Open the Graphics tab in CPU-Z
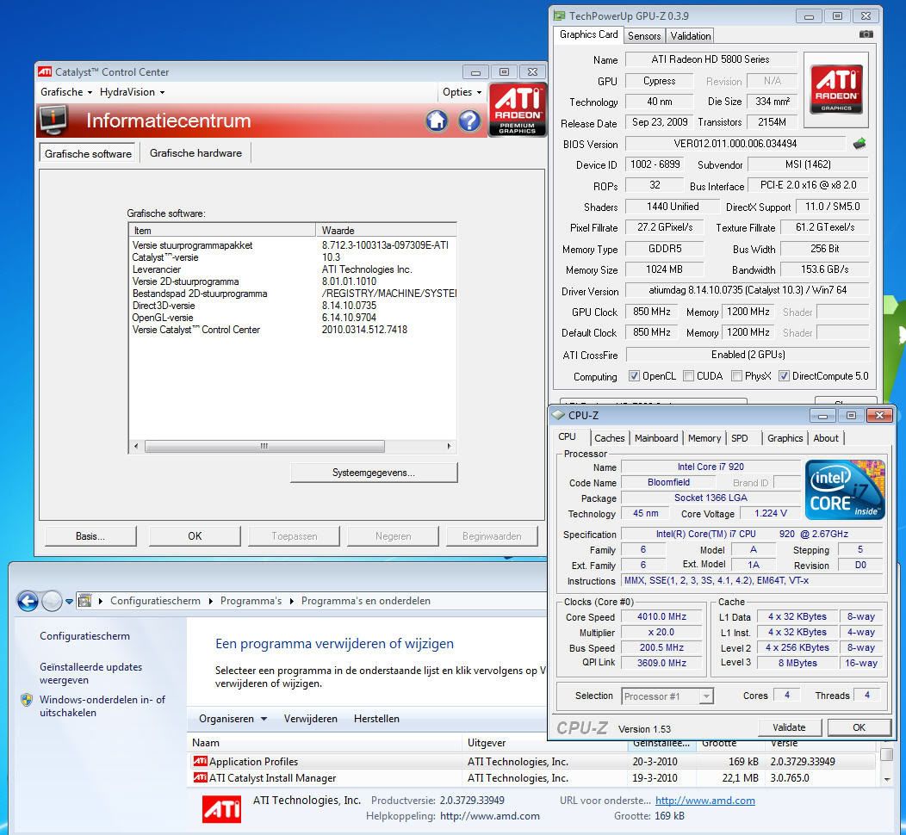The width and height of the screenshot is (906, 835). point(785,438)
